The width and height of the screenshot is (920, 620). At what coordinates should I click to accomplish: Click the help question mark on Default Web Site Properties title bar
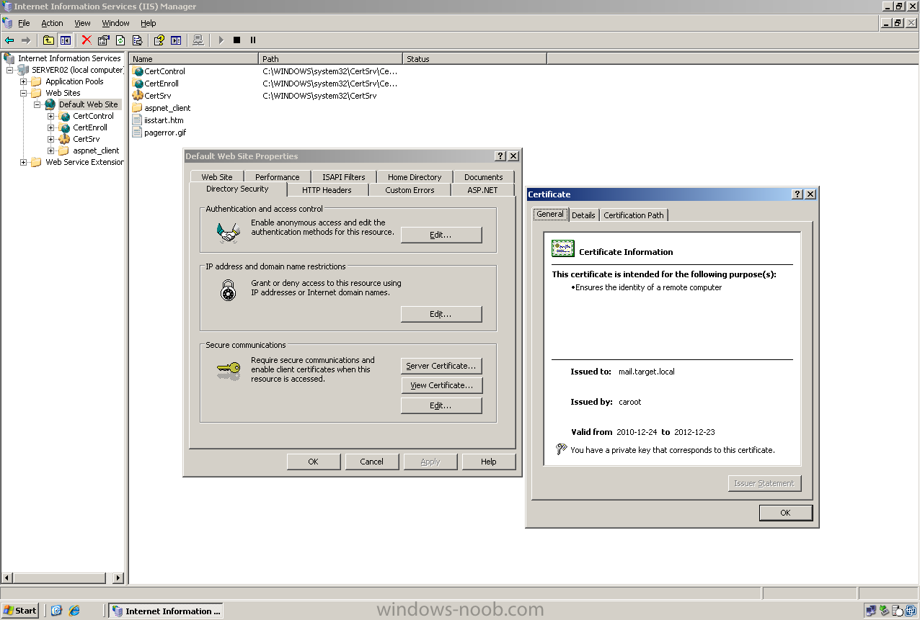tap(500, 156)
